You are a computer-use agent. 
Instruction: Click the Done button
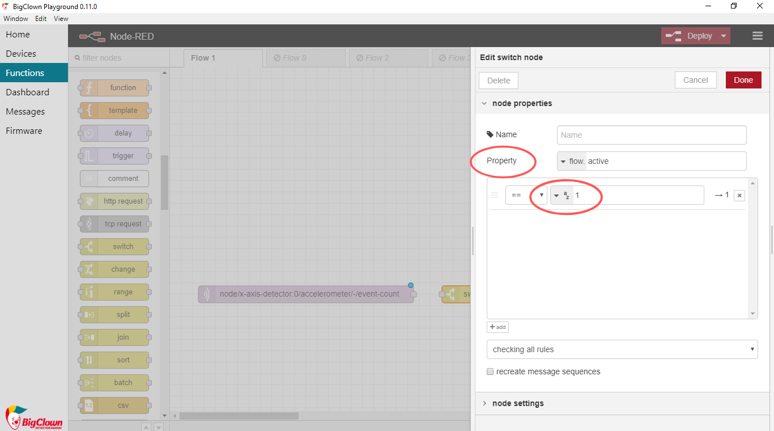(743, 80)
